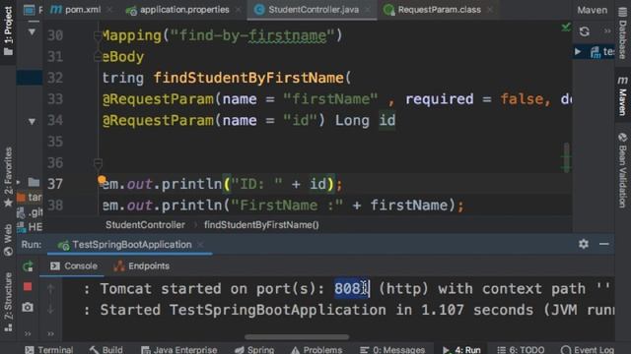This screenshot has height=354, width=631.
Task: Close the pom.xml tab
Action: pos(109,10)
